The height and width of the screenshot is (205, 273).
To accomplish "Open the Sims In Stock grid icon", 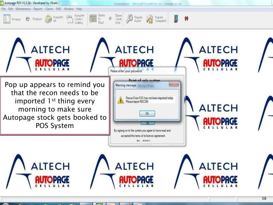I will (93, 18).
